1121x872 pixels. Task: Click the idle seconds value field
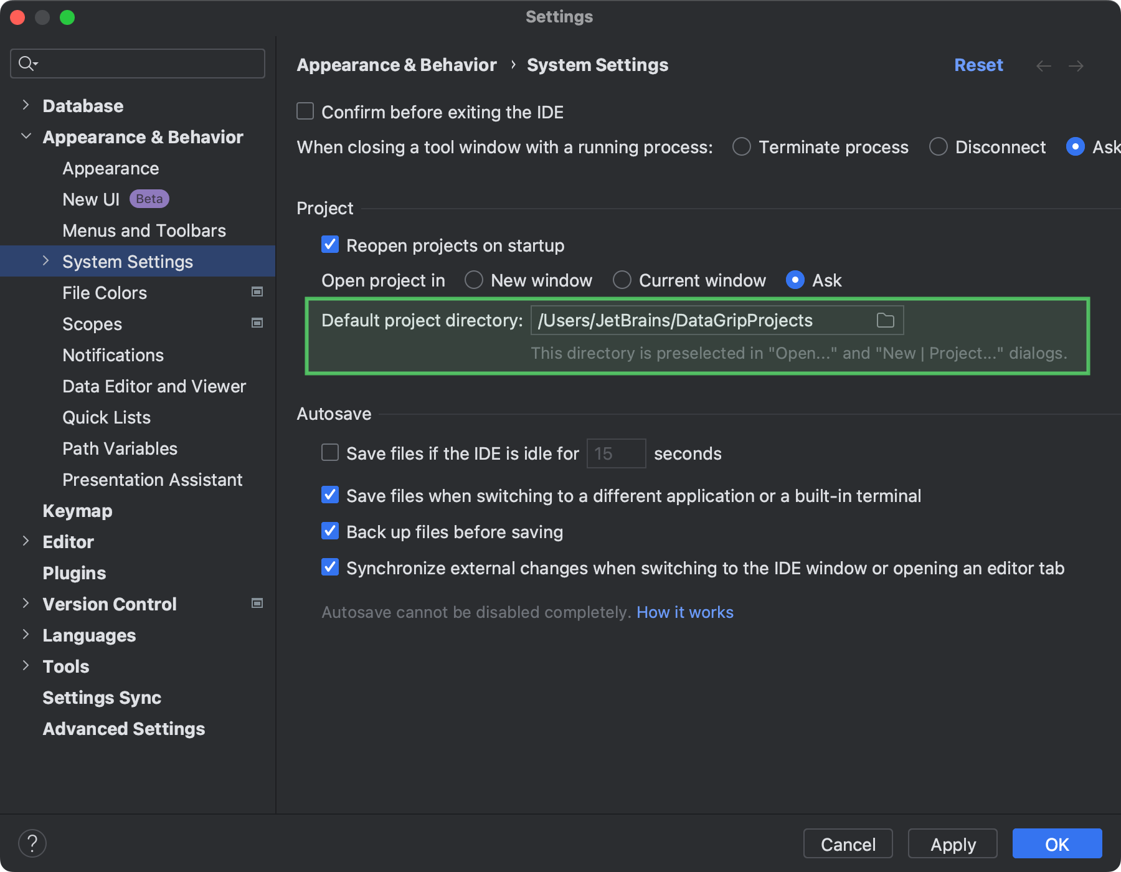click(615, 453)
